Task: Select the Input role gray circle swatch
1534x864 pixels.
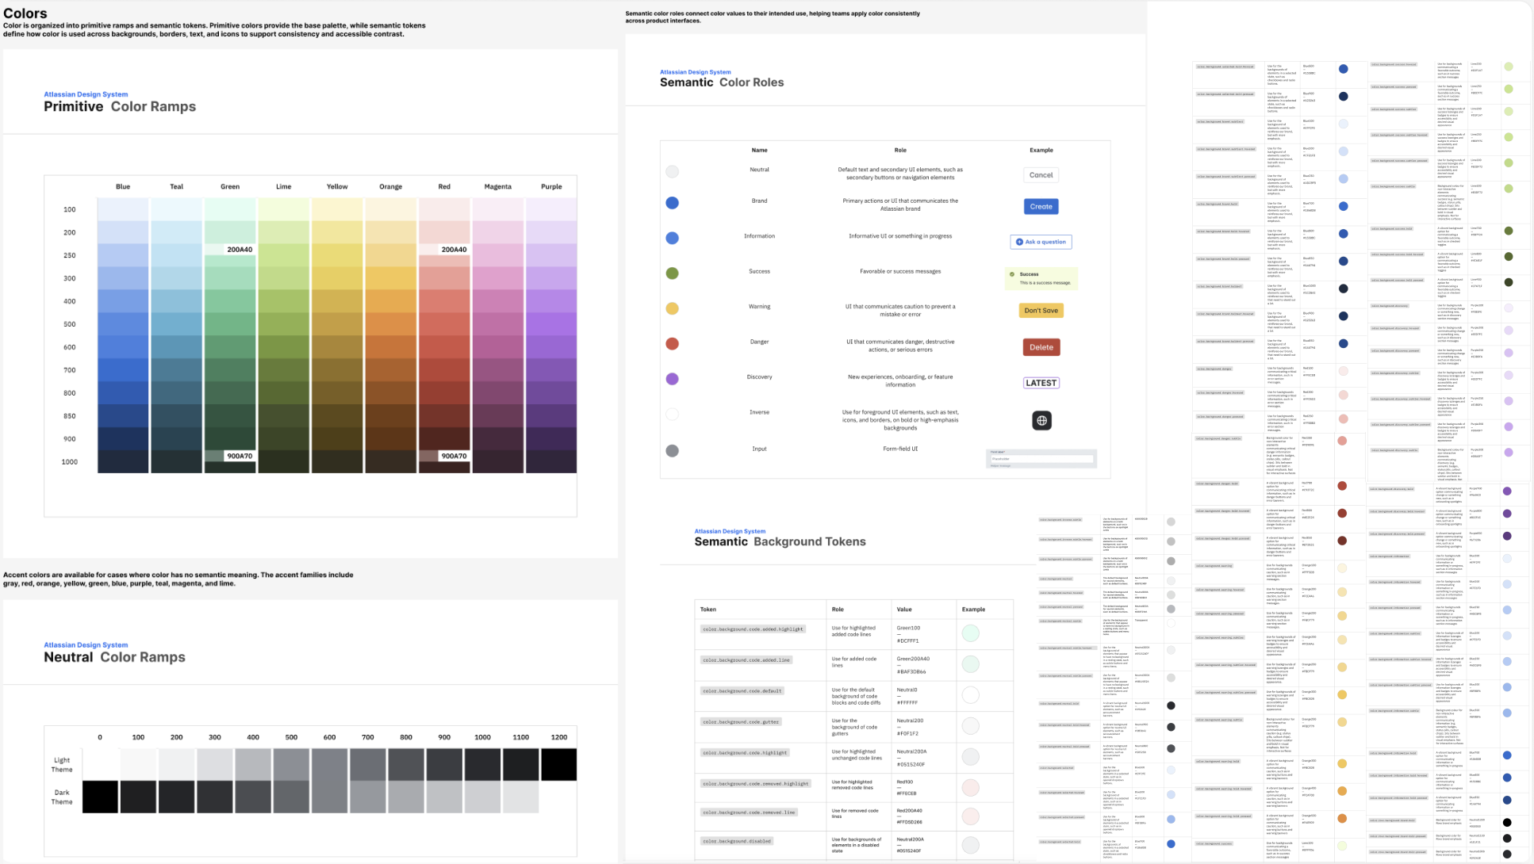Action: pyautogui.click(x=672, y=450)
